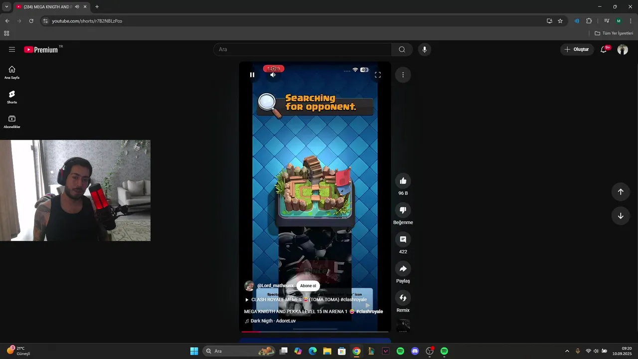The image size is (638, 359).
Task: Go to the previous Short (up arrow)
Action: (x=621, y=192)
